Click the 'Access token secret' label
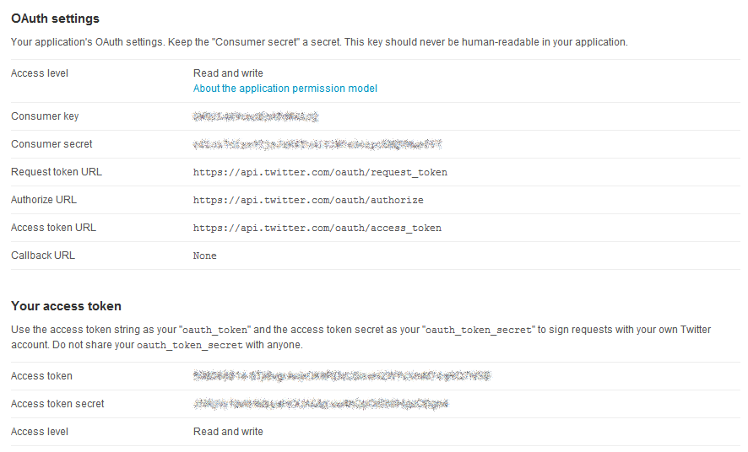This screenshot has width=748, height=452. pos(57,404)
